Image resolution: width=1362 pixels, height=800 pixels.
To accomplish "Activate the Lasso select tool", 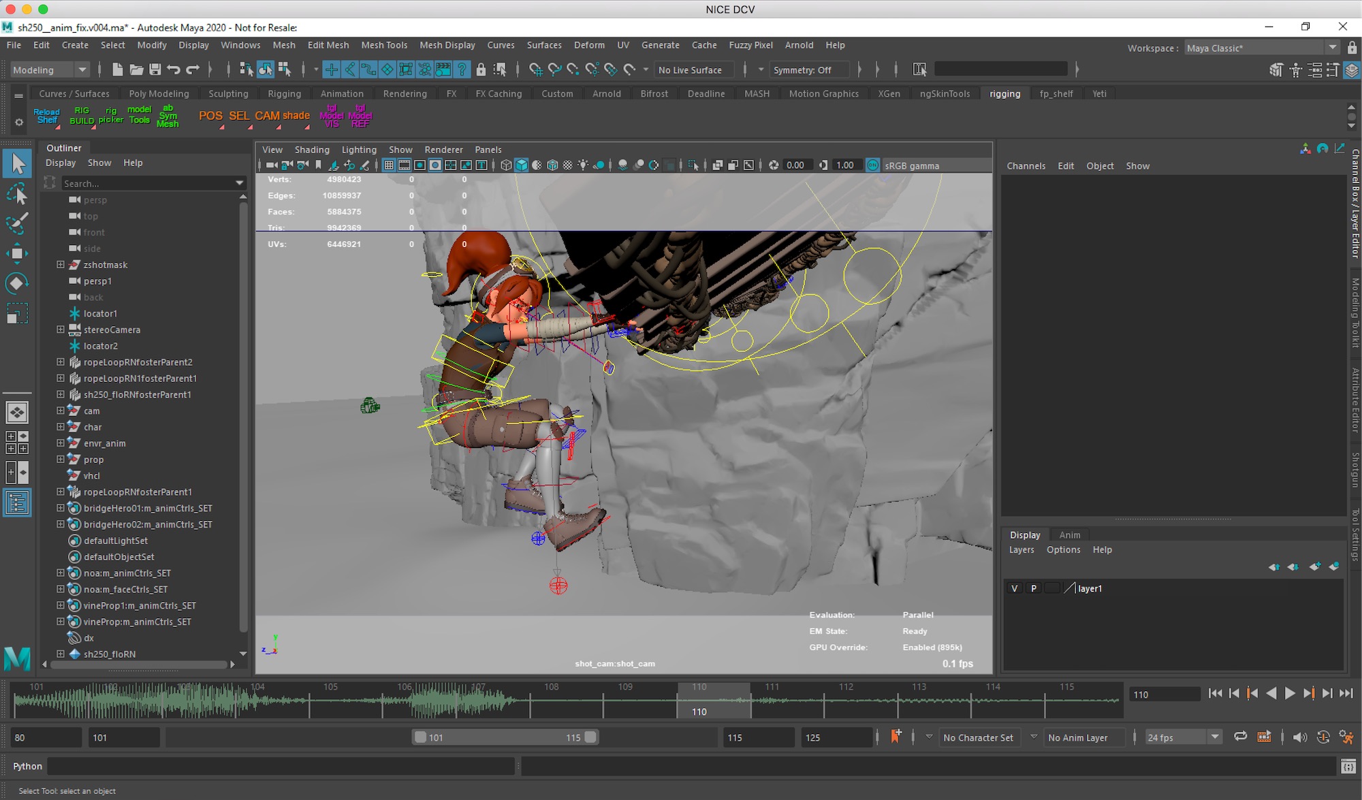I will click(17, 194).
